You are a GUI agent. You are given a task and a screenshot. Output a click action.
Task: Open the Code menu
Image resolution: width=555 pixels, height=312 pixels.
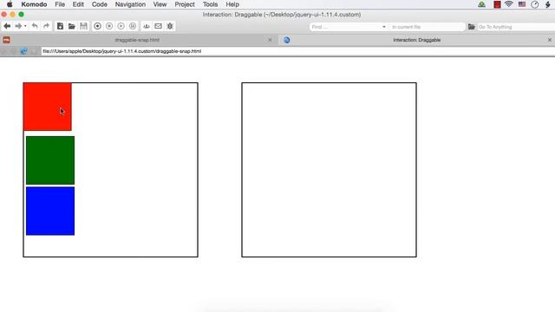[100, 4]
